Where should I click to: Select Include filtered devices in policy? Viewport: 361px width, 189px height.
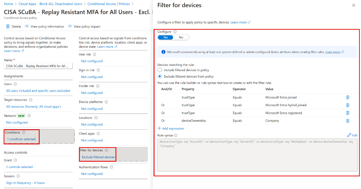(160, 70)
